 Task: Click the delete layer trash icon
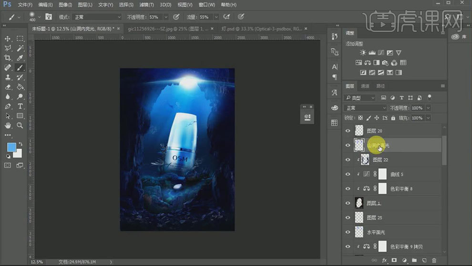click(x=434, y=260)
